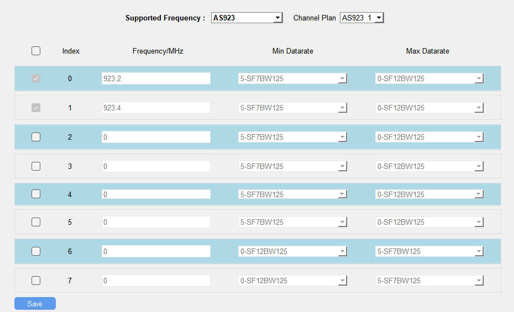Open Min Datarate dropdown for index 0
Screen dimensions: 514x312
pos(292,78)
